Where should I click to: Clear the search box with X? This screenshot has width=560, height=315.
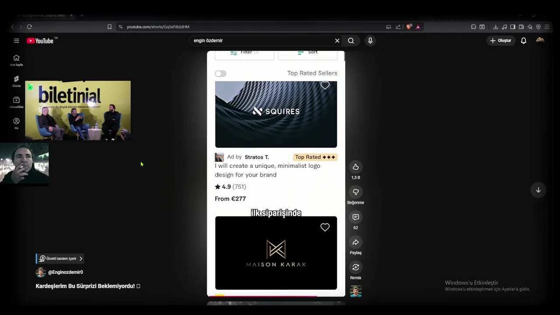click(x=337, y=41)
